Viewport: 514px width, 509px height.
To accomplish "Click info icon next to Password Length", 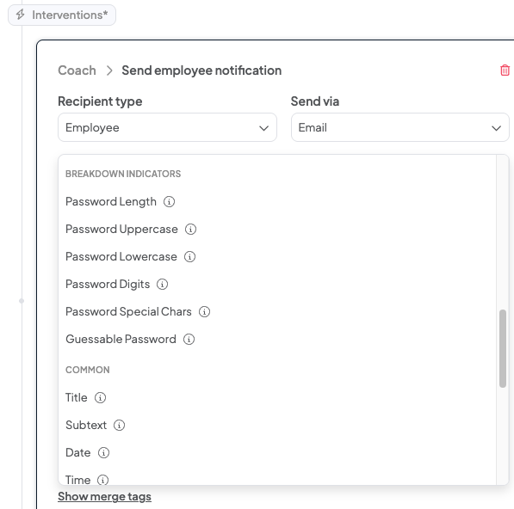I will (x=169, y=202).
